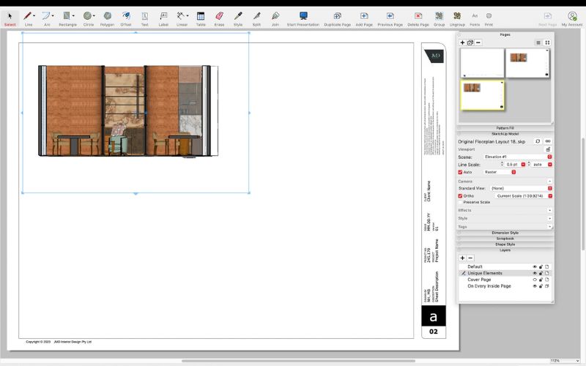
Task: Select the Linear dimension tool
Action: pos(181,18)
